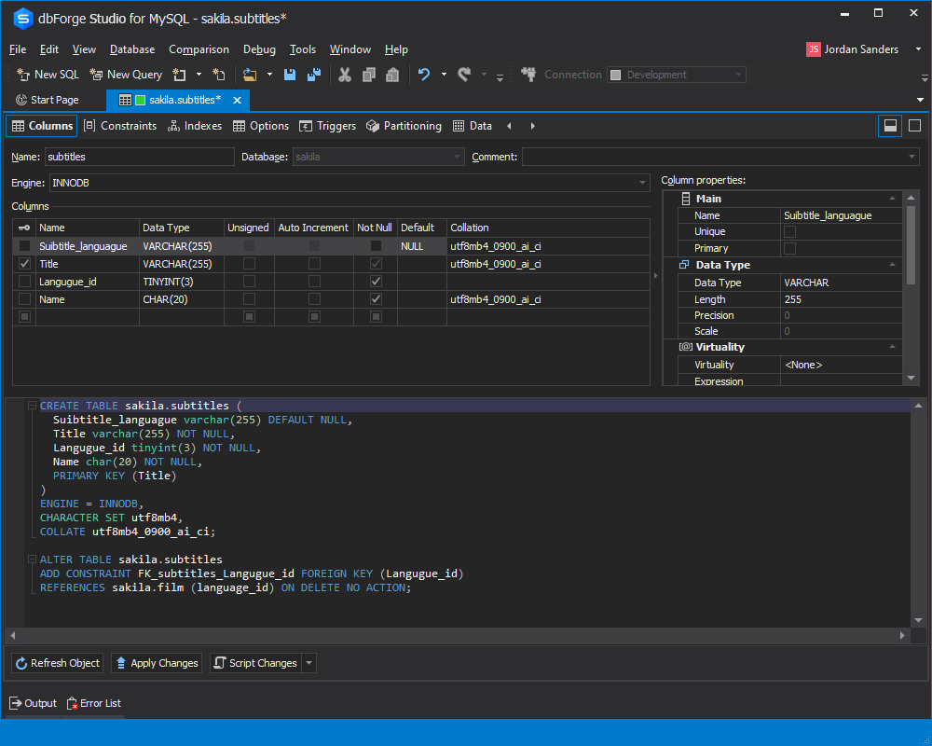This screenshot has width=932, height=746.
Task: Switch to the single pane layout icon
Action: (x=915, y=126)
